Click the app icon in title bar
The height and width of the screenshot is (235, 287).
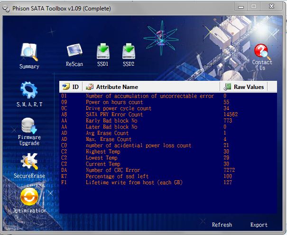[x=6, y=9]
